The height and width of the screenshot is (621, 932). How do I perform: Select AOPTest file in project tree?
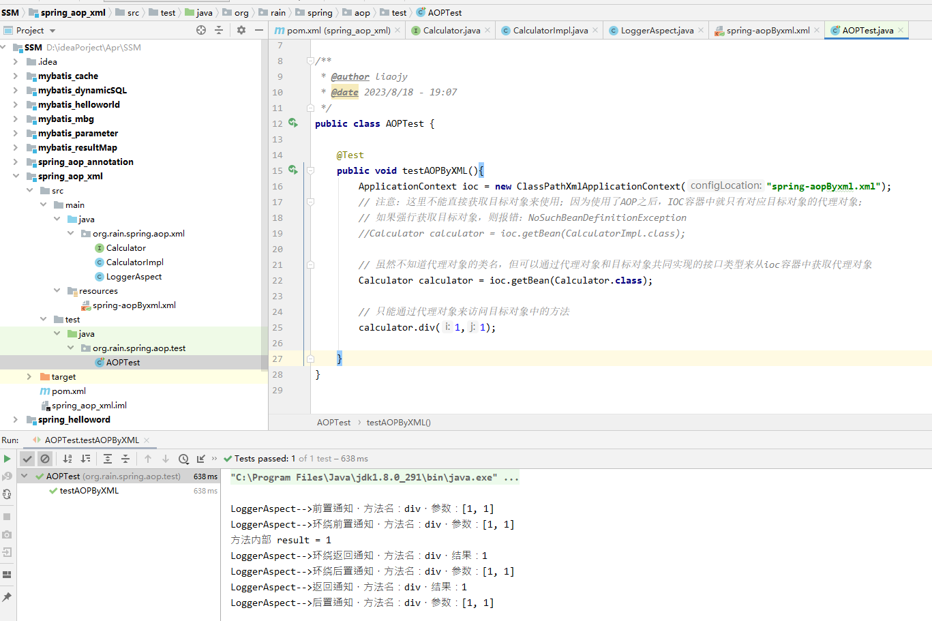coord(117,362)
